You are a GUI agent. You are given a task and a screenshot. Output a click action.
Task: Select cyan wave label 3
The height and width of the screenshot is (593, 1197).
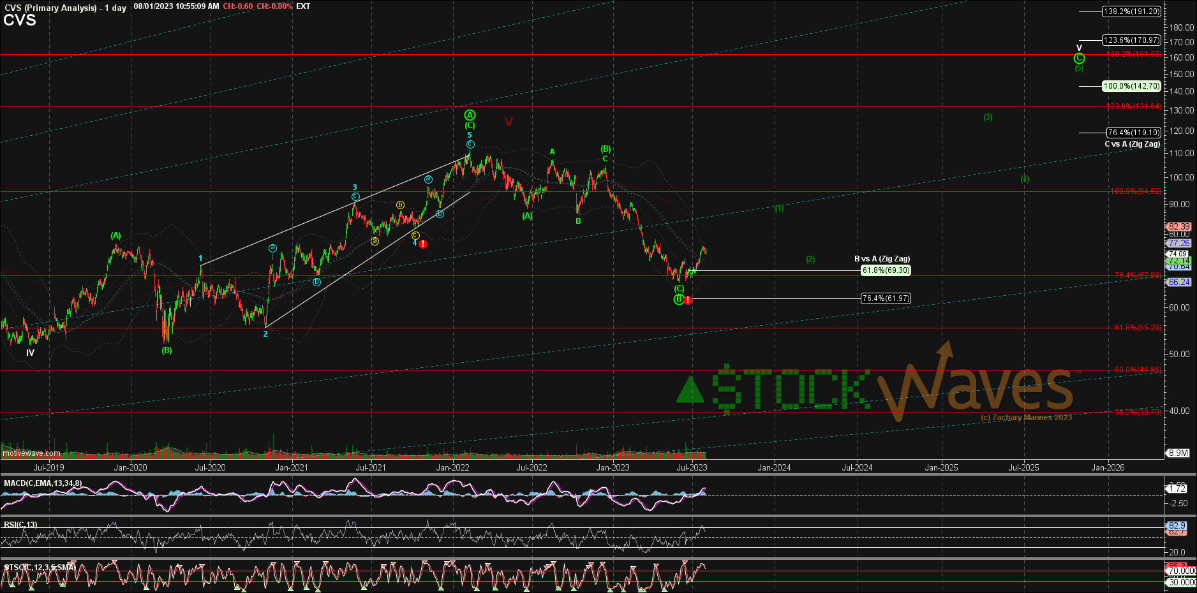[355, 188]
